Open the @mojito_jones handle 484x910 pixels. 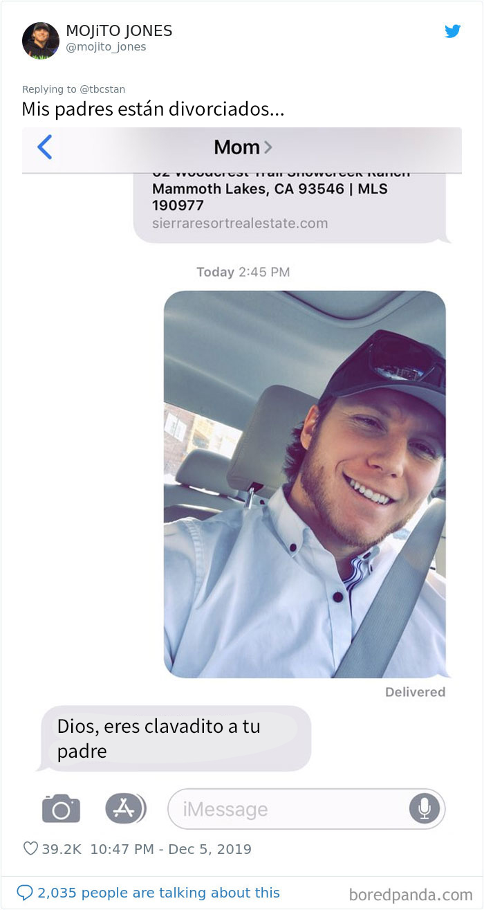click(106, 48)
